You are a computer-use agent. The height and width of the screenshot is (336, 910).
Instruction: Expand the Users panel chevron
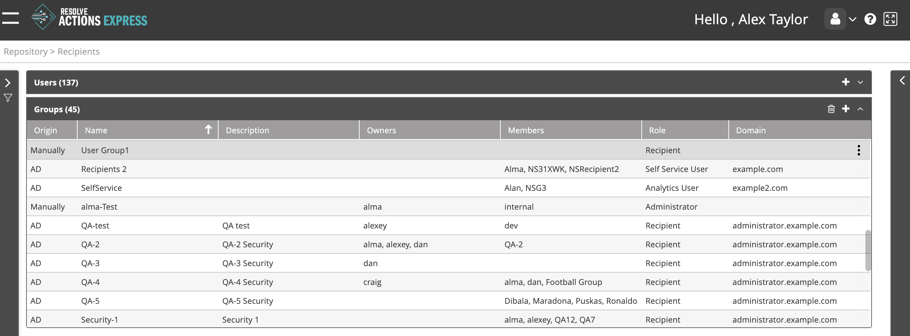[860, 83]
